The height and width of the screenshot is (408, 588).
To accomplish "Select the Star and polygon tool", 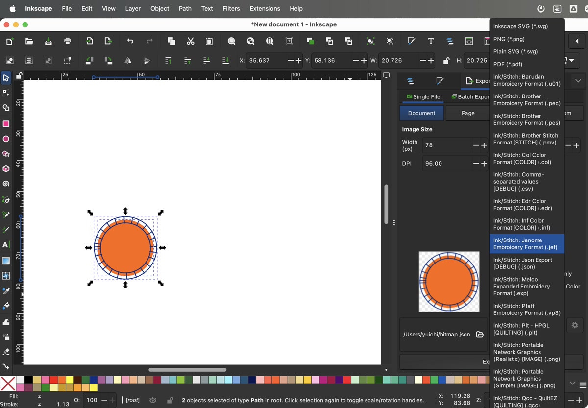I will click(x=6, y=154).
